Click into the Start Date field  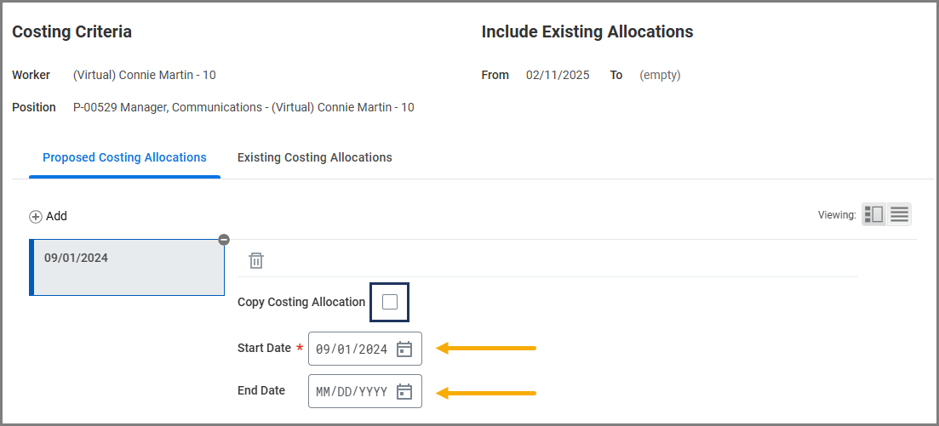[x=352, y=349]
